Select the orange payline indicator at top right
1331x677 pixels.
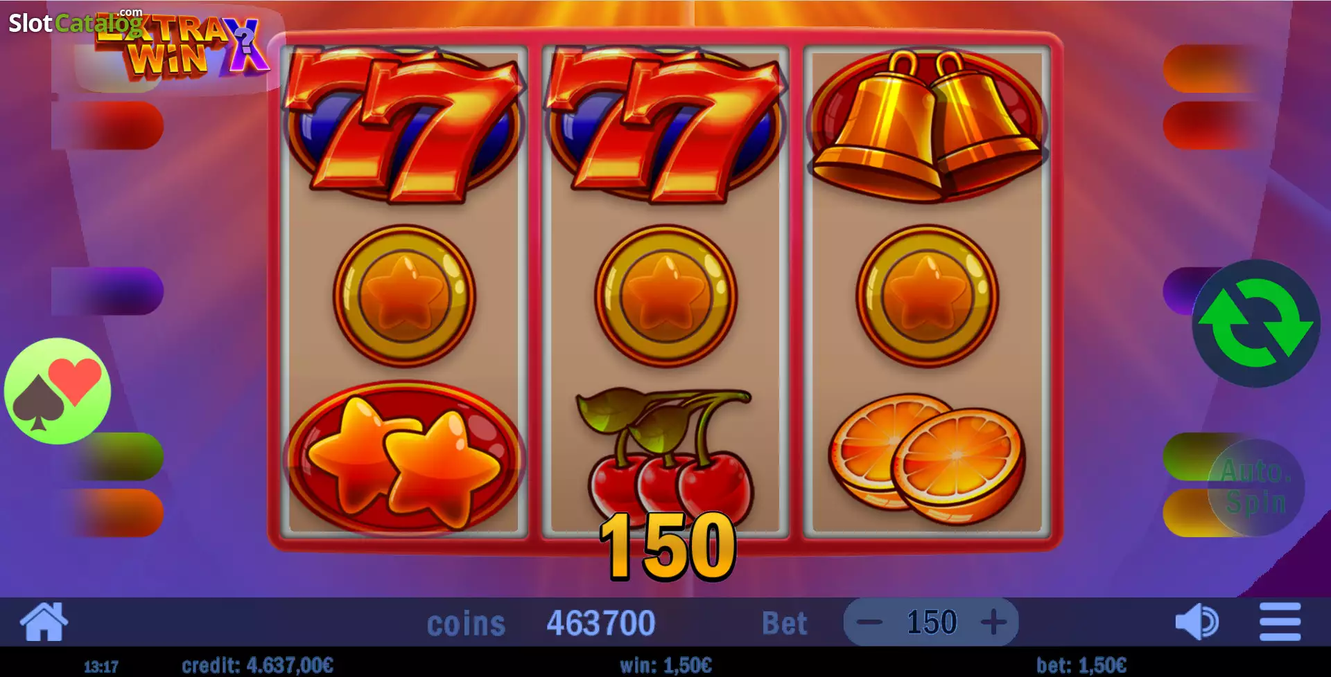click(x=1210, y=69)
